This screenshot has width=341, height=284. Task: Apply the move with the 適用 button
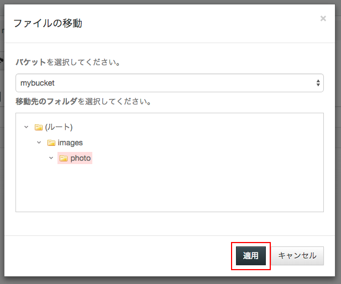point(251,256)
